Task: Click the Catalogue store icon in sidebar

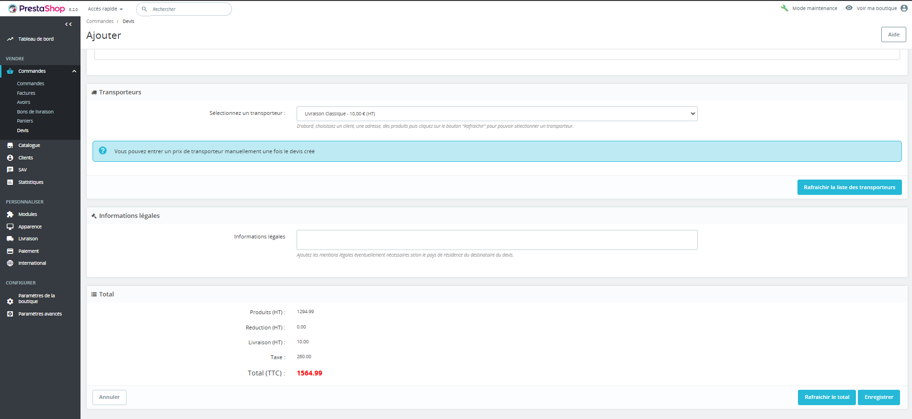Action: pos(10,146)
